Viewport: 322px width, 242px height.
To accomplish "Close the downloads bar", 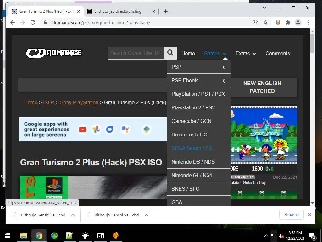I will (309, 215).
